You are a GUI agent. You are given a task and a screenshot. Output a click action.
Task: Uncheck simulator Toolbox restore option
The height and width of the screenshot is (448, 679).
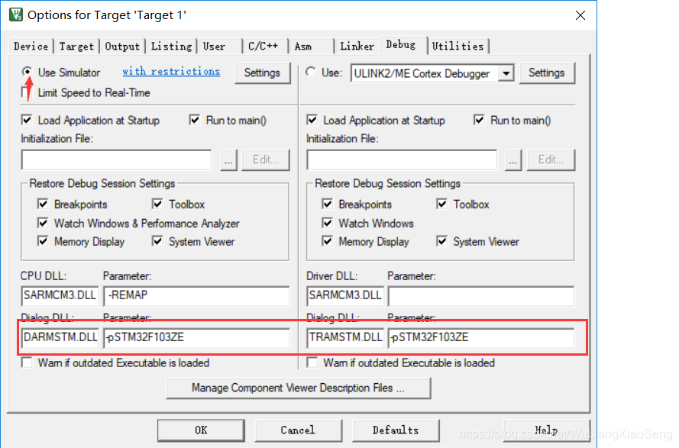(157, 204)
